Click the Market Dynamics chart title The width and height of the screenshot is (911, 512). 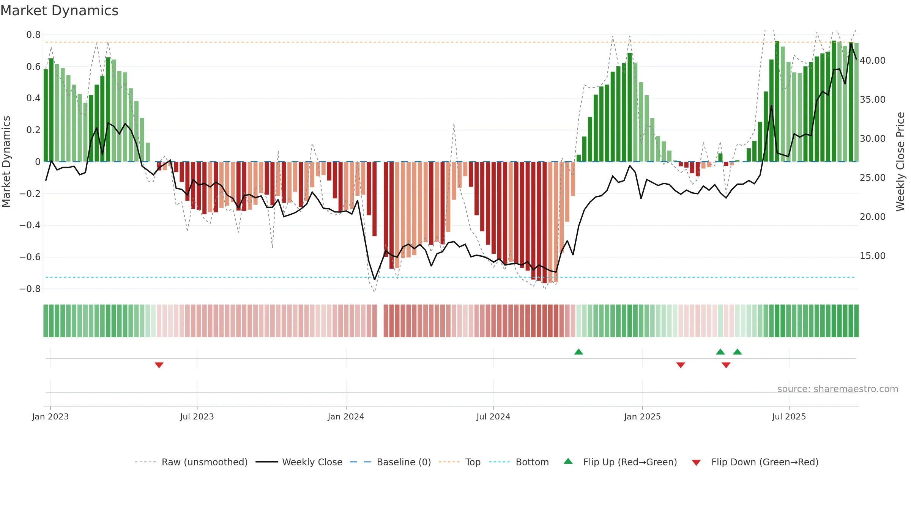(60, 11)
